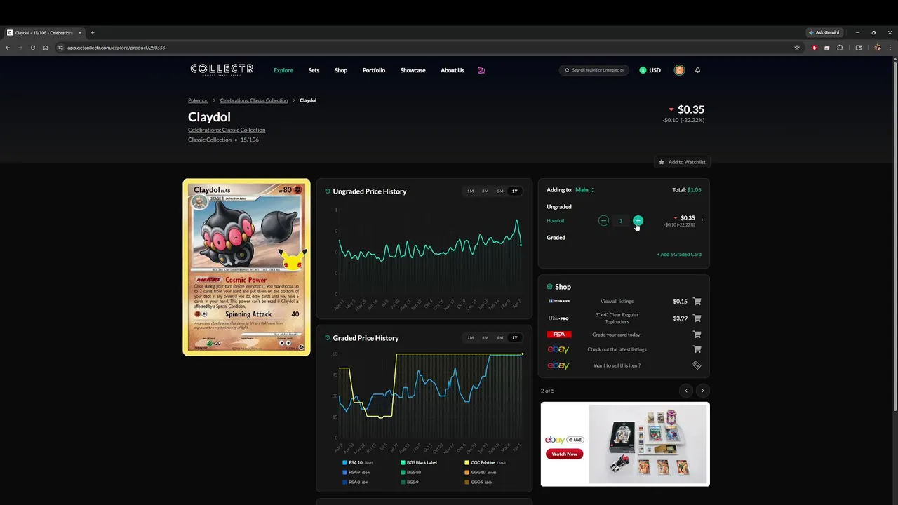Open the Holofoil row three-dot menu
Screen dimensions: 898x505
click(702, 221)
